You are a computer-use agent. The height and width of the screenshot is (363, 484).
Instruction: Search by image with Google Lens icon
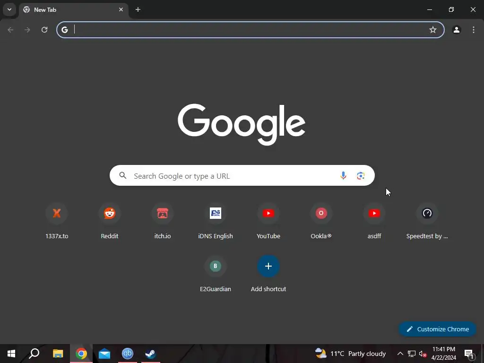coord(361,176)
